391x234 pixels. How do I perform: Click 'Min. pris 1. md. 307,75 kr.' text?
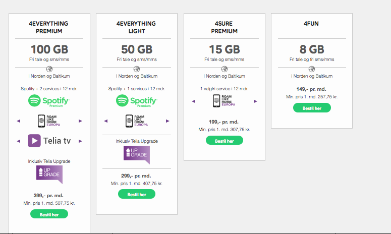224,130
